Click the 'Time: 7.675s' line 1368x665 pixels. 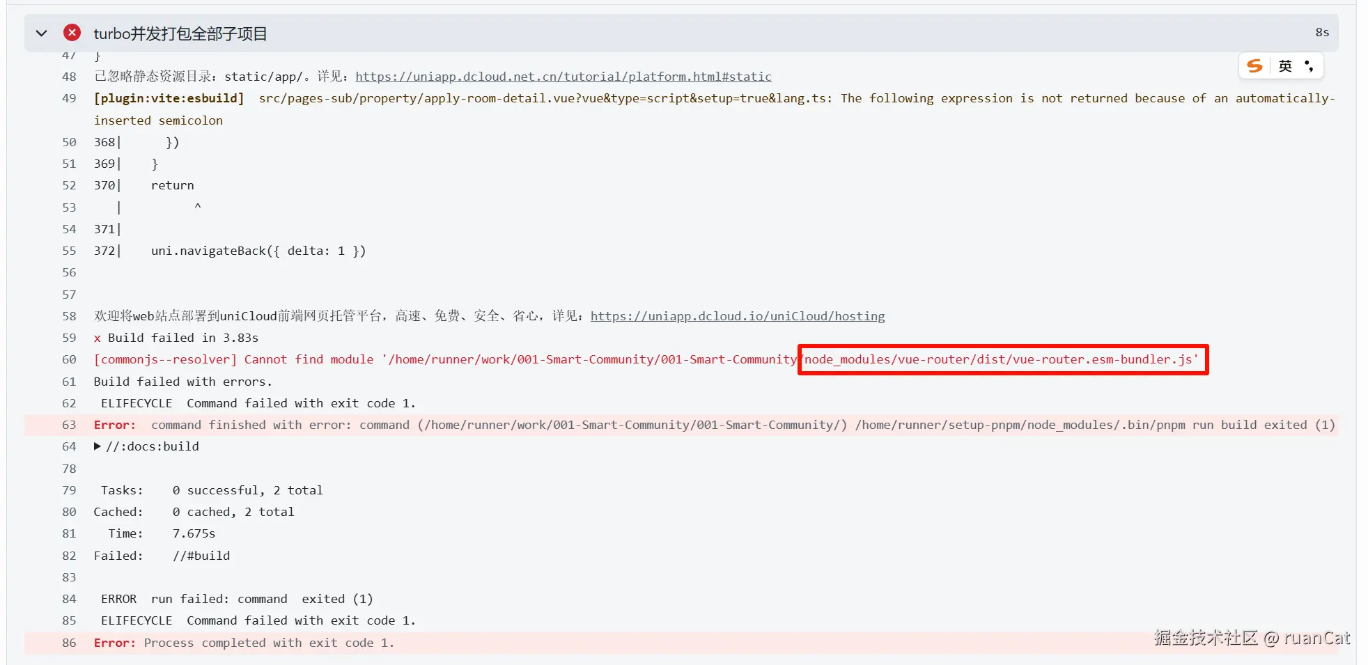pyautogui.click(x=162, y=533)
